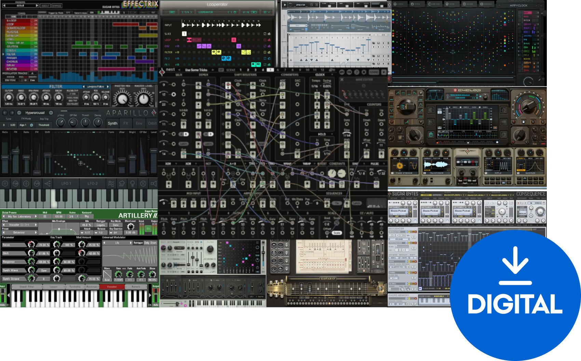
Task: Click the MASTER LEVEL knob in Effectrix
Action: 144,99
